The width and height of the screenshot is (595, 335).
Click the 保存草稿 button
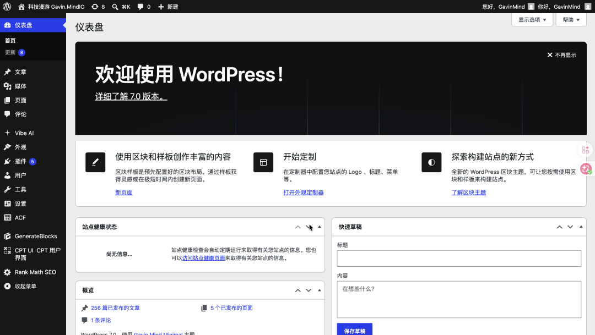(354, 330)
